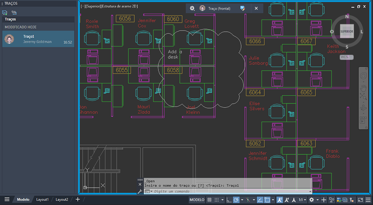Open polar tracking angle dropdown
Viewport: 373px width, 205px height.
[x=242, y=200]
